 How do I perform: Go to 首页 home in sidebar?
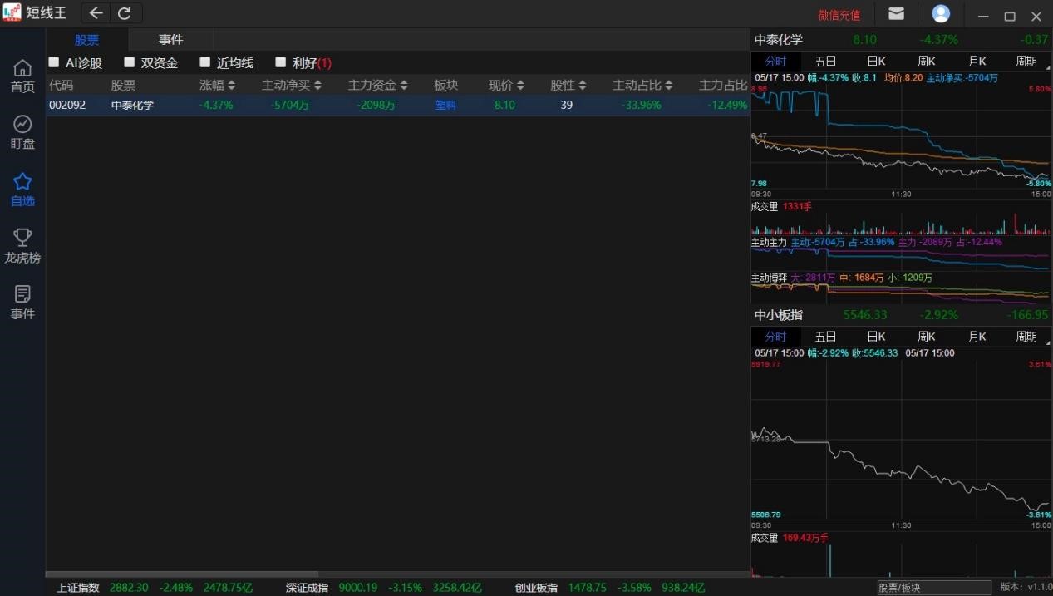(x=22, y=76)
